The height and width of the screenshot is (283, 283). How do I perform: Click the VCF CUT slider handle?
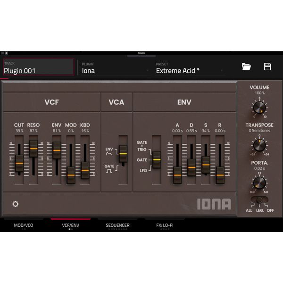[x=19, y=163]
